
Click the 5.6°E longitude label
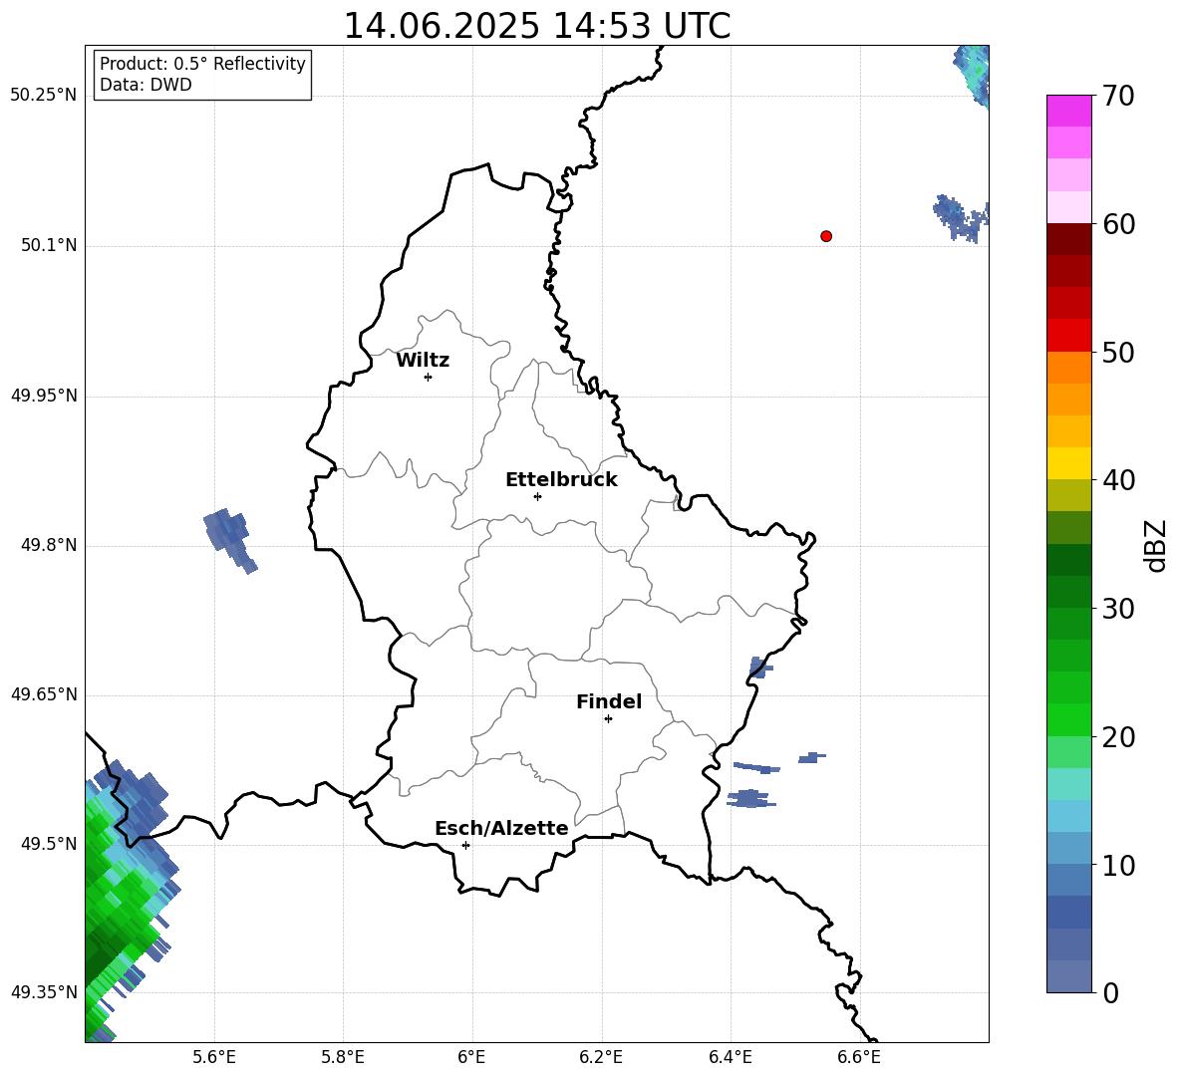(214, 1057)
